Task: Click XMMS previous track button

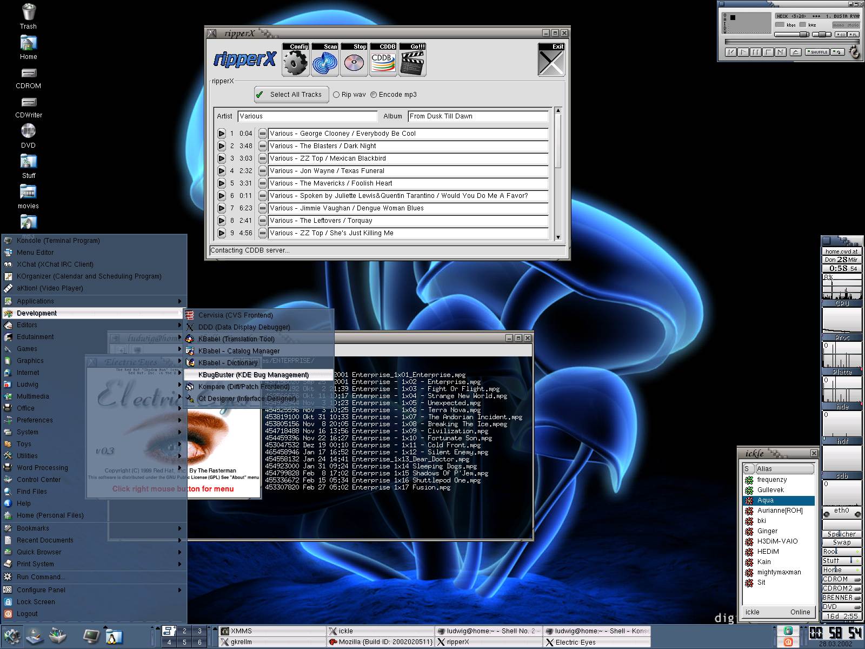Action: pos(731,52)
